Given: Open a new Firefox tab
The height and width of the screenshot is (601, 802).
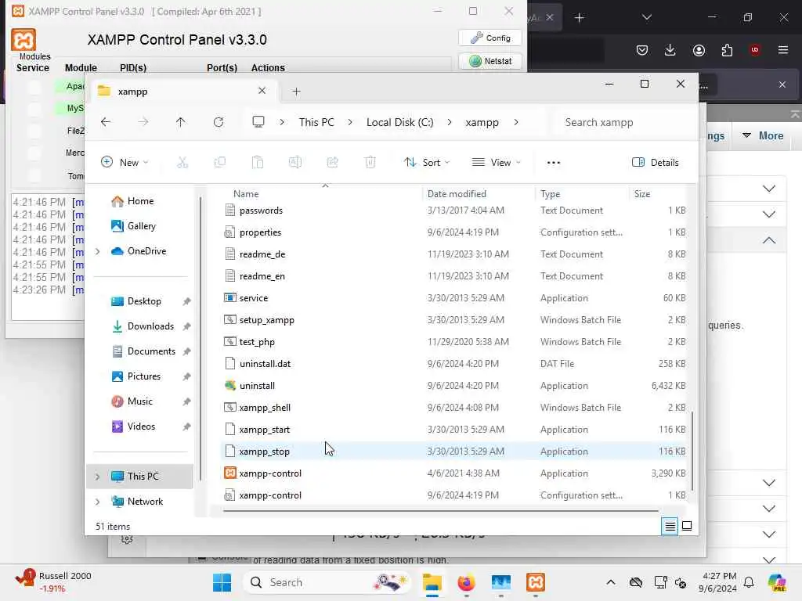Looking at the screenshot, I should [x=579, y=18].
